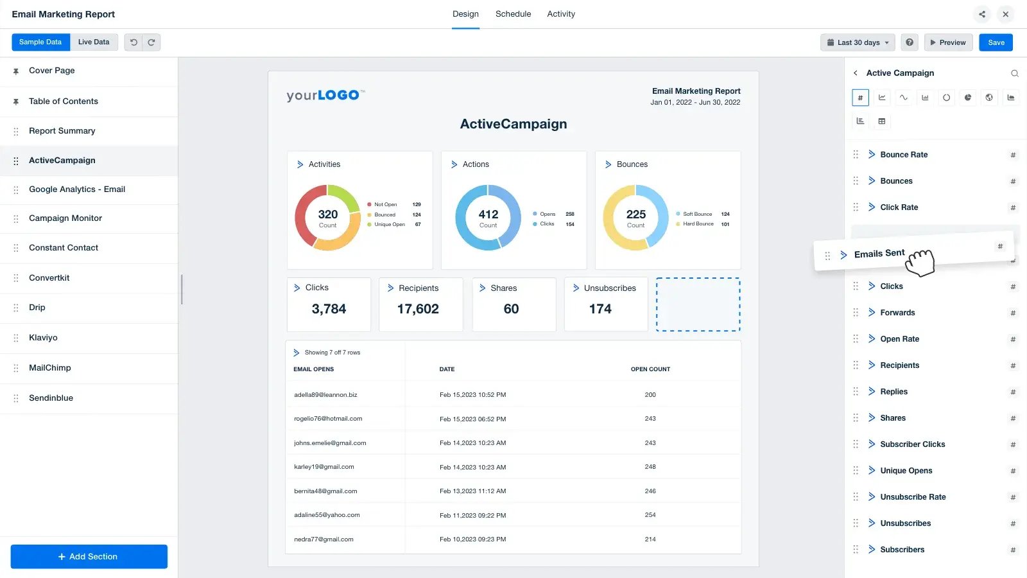
Task: Click the Save button
Action: [996, 42]
